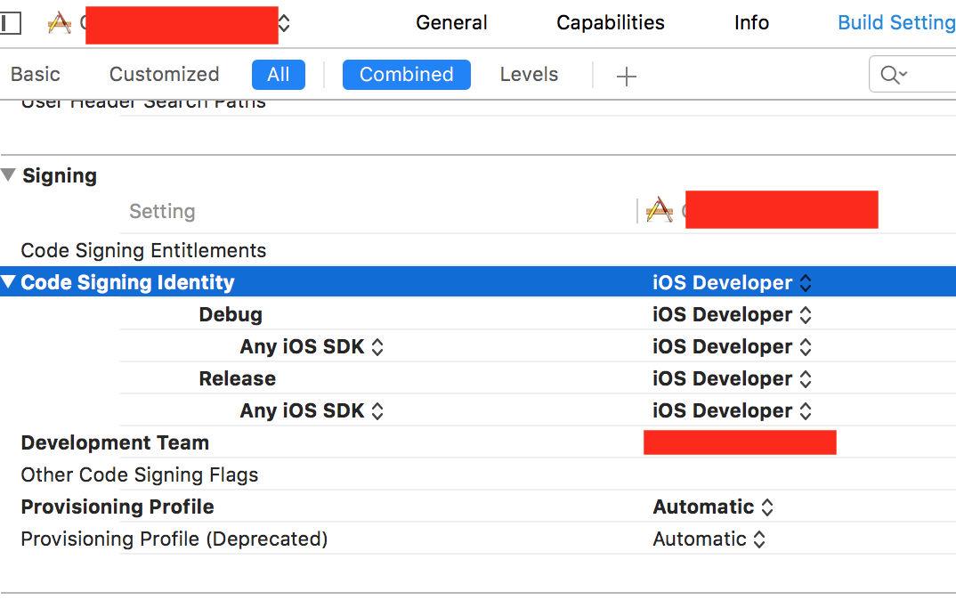Viewport: 956px width, 600px height.
Task: Open Release iOS Developer identity dropdown
Action: (732, 378)
